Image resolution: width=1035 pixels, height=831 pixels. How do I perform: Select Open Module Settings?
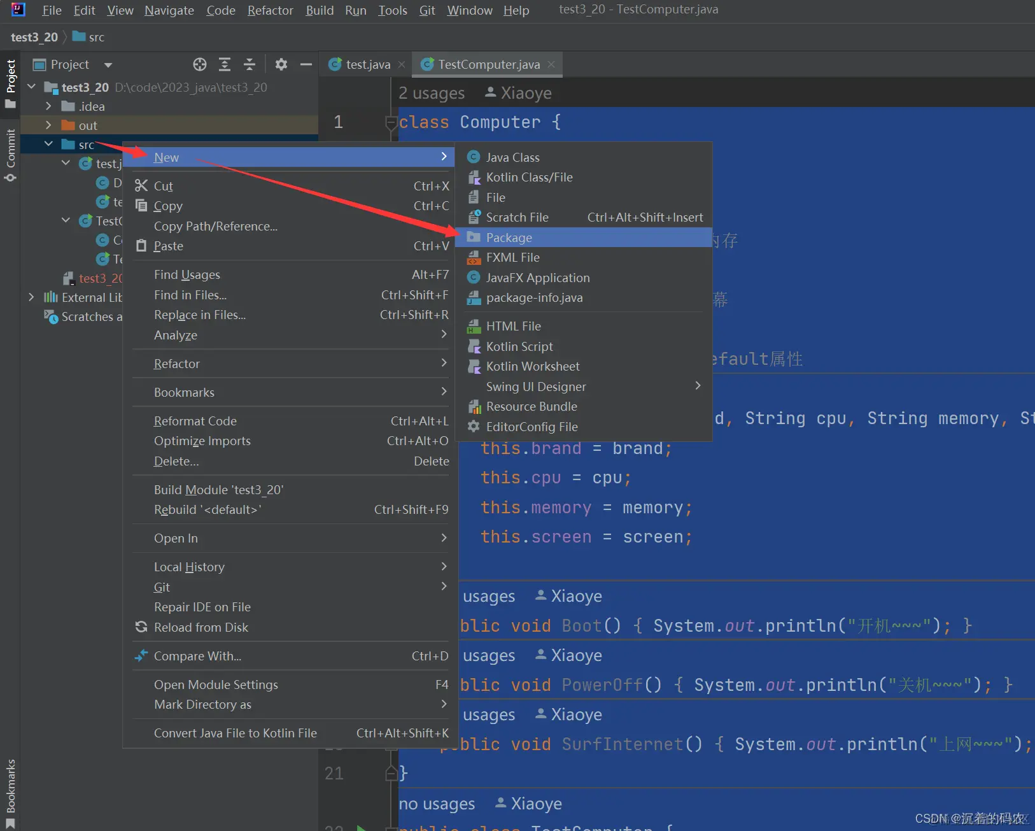coord(288,685)
